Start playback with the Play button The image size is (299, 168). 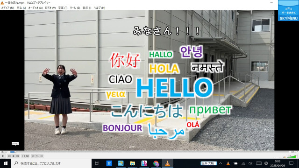click(x=3, y=156)
